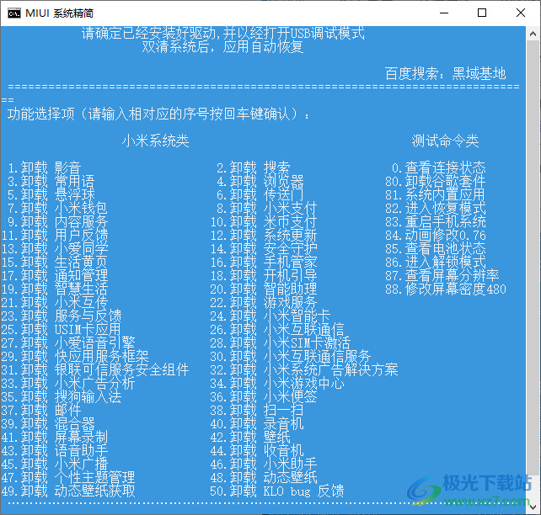541x515 pixels.
Task: Click option 33 卸载 小米广告分析
Action: click(x=68, y=383)
